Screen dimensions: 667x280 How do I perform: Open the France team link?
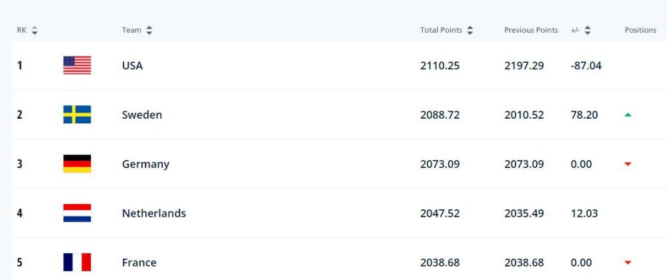[139, 263]
